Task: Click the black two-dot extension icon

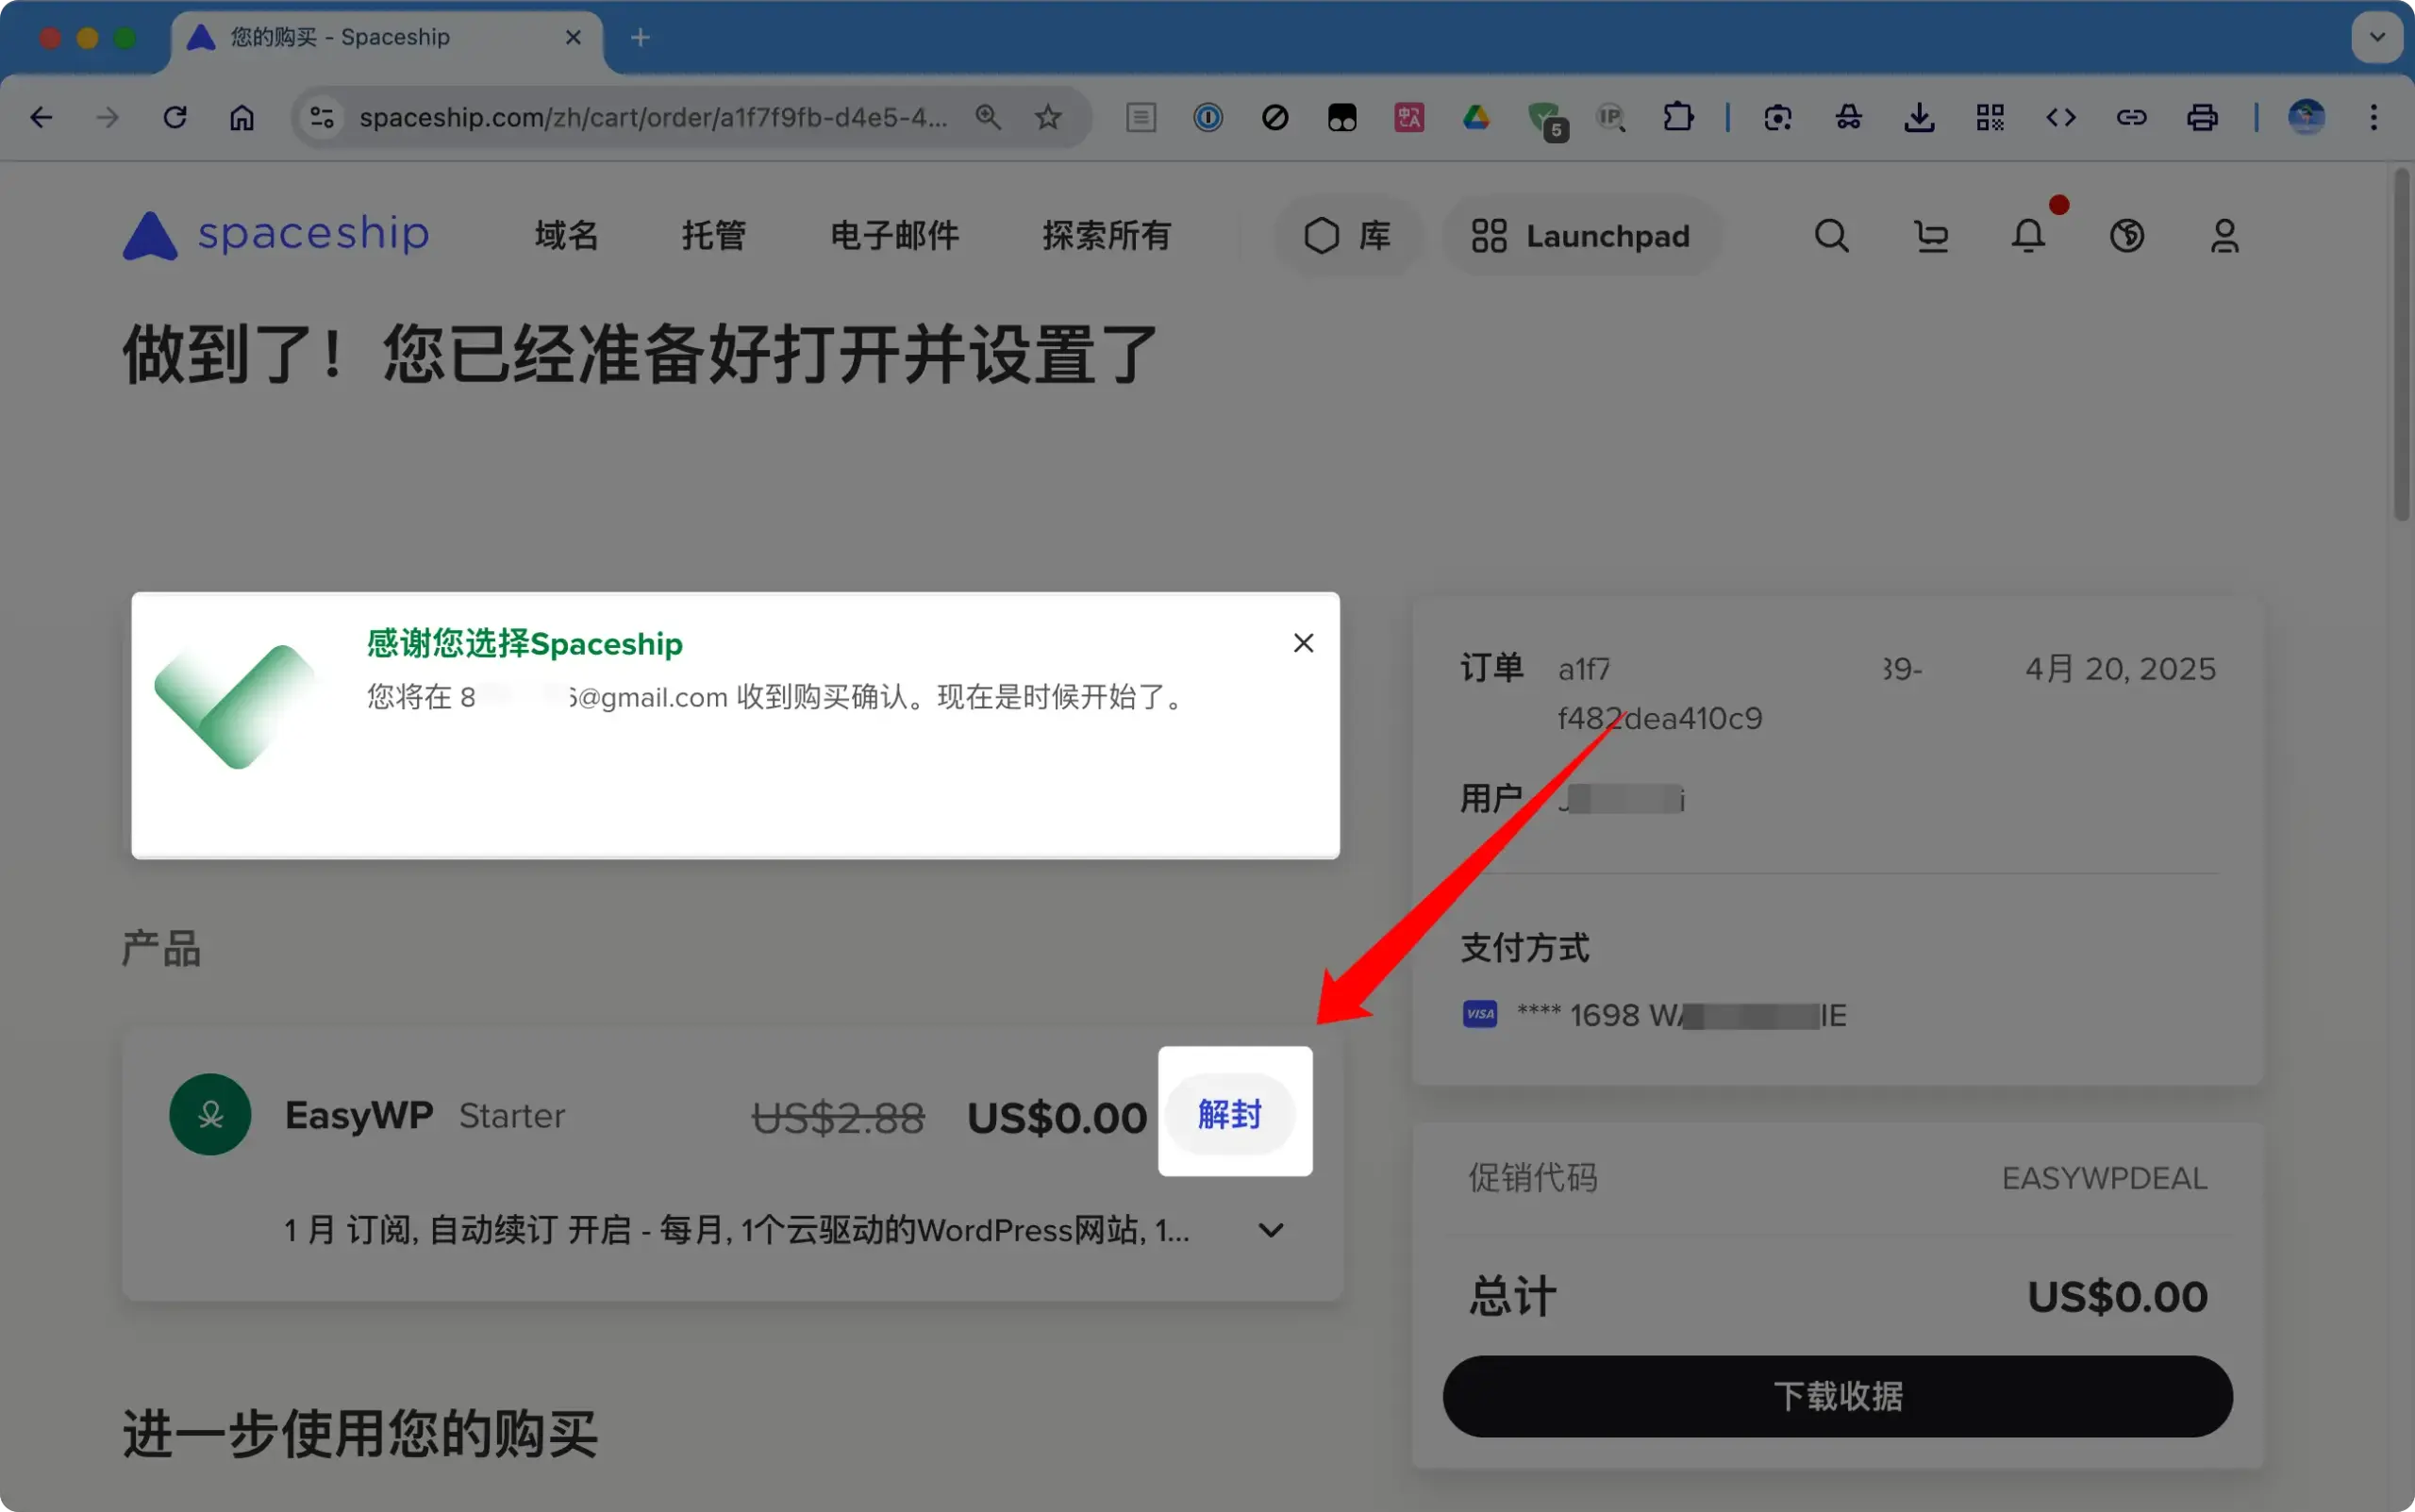Action: click(1342, 118)
